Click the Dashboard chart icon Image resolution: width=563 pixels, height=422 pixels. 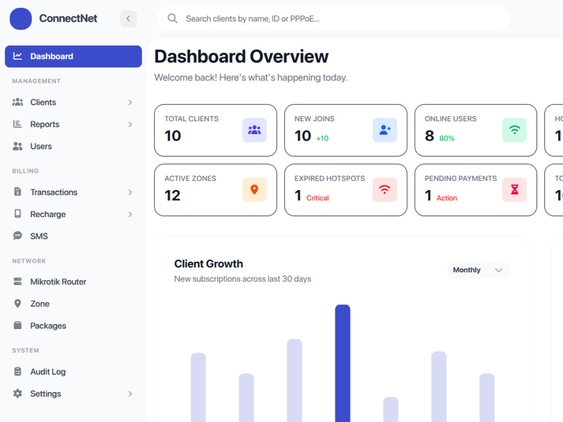(17, 56)
